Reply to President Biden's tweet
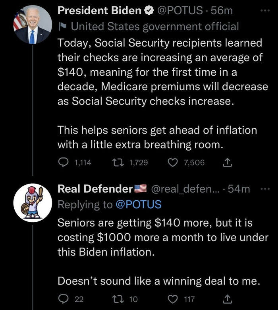This screenshot has height=310, width=278. click(x=63, y=162)
